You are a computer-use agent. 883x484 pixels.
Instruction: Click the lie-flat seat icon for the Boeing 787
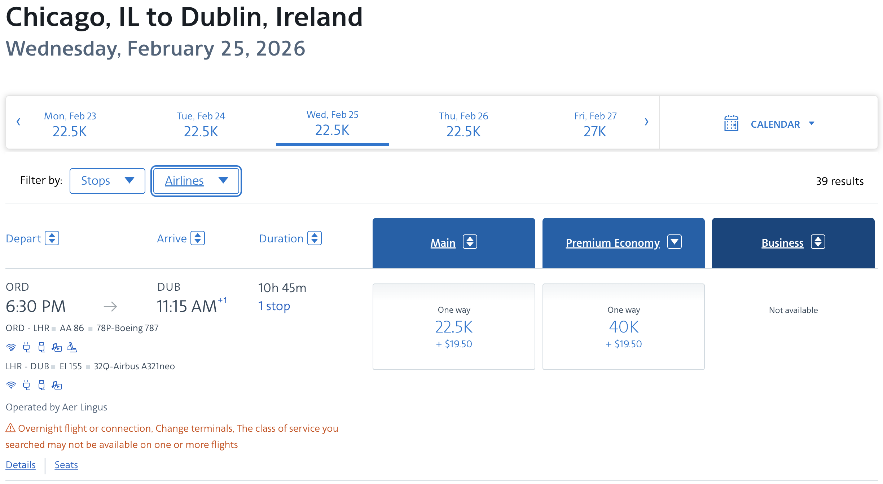tap(72, 347)
